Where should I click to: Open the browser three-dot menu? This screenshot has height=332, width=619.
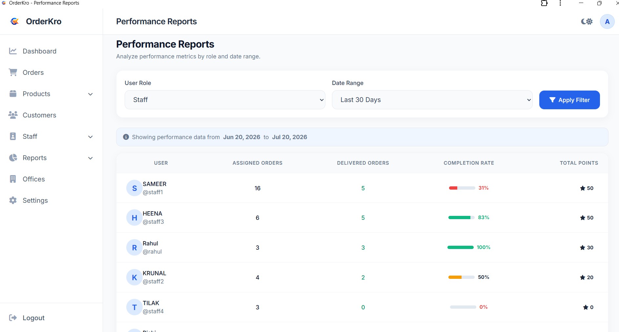point(560,3)
